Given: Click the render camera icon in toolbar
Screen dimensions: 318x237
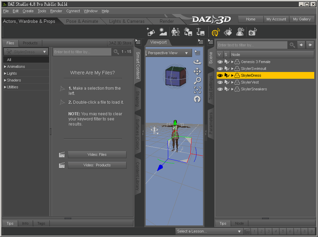Looking at the screenshot, I should pos(252,32).
